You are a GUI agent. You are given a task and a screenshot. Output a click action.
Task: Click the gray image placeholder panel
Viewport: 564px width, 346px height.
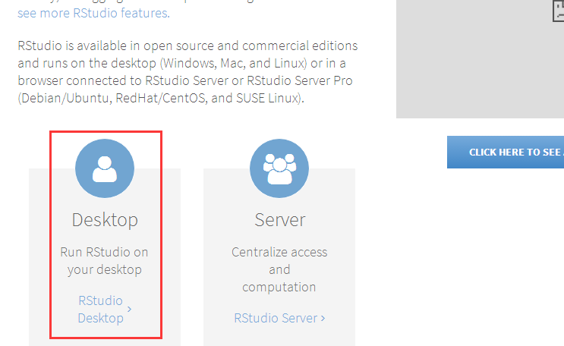coord(481,59)
